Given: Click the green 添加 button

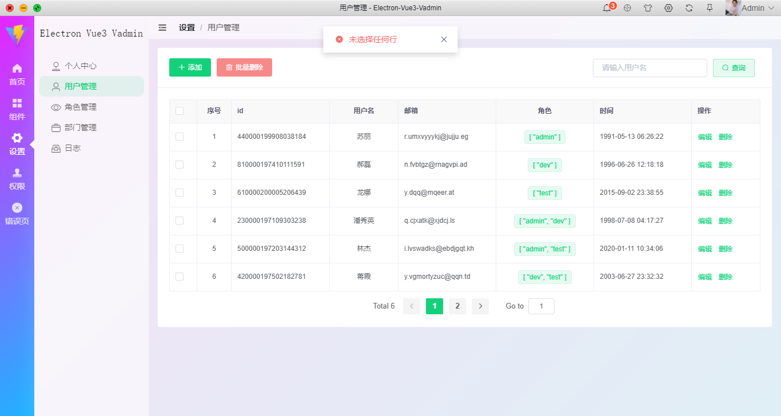Looking at the screenshot, I should pos(190,67).
